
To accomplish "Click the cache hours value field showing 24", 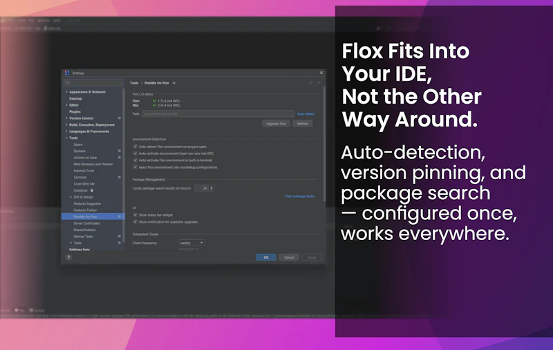I will tap(203, 188).
